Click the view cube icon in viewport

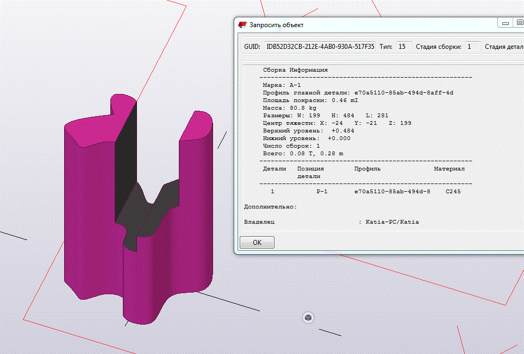(308, 318)
